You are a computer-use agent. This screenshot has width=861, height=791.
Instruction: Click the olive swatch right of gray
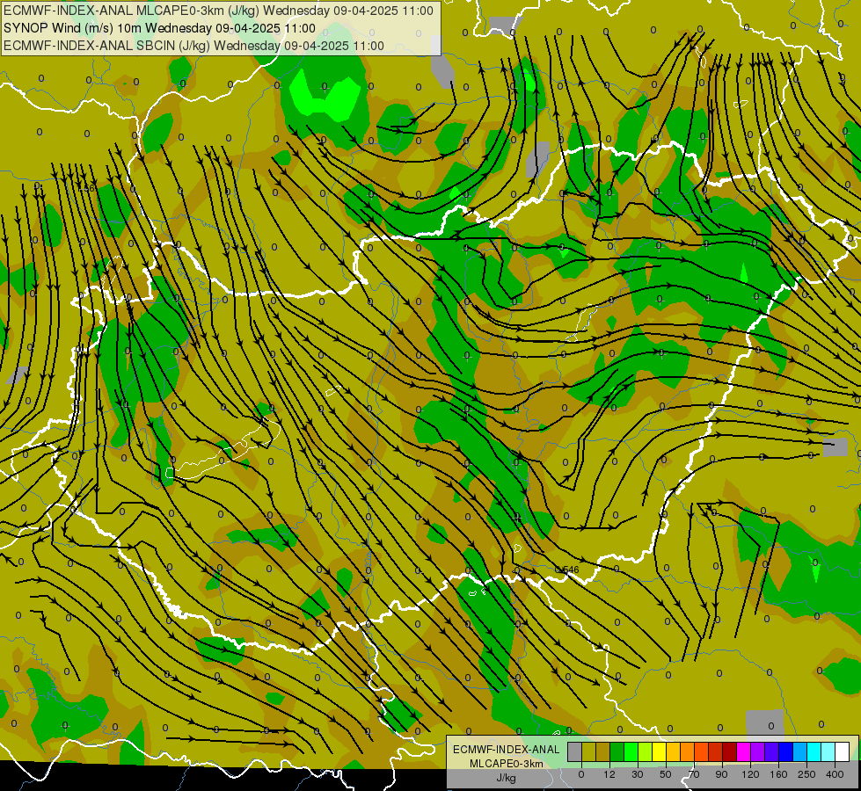(588, 752)
